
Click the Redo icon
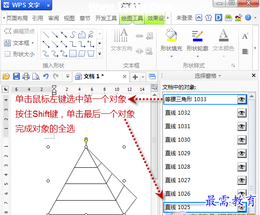click(x=56, y=76)
